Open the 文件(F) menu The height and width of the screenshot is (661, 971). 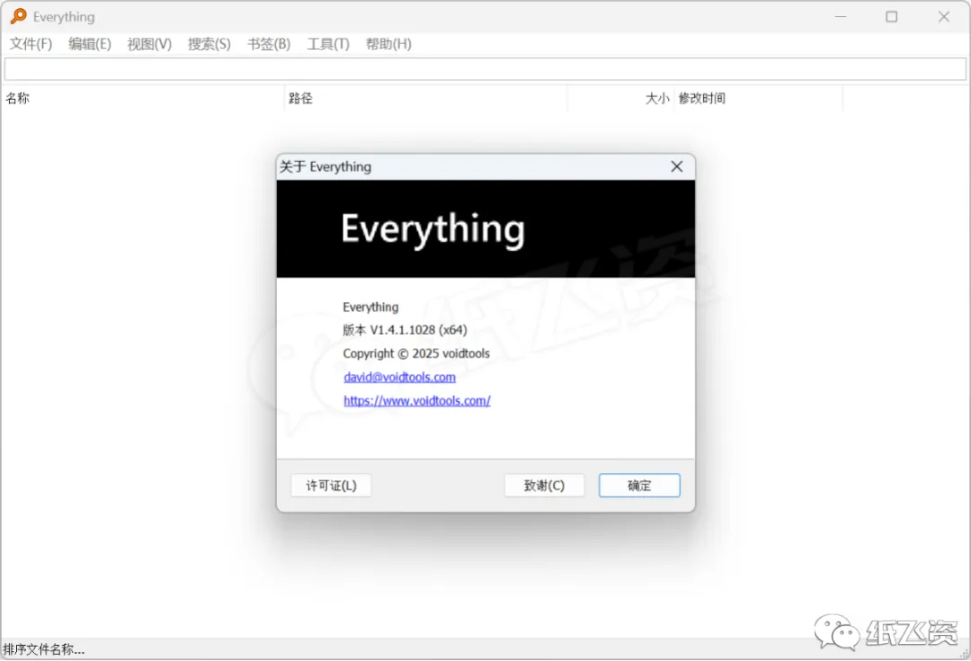pyautogui.click(x=31, y=44)
